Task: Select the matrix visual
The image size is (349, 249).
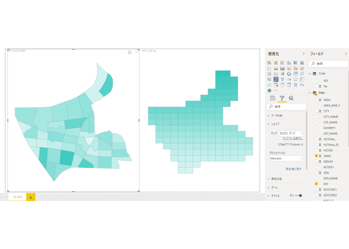Action: (x=289, y=85)
